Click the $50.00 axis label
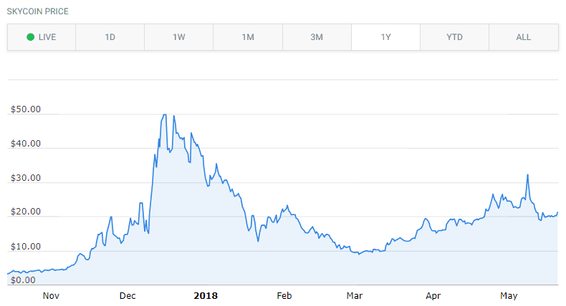The height and width of the screenshot is (306, 566). [26, 109]
